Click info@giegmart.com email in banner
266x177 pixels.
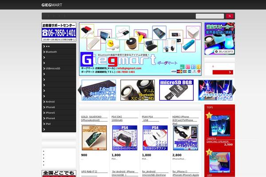[129, 68]
